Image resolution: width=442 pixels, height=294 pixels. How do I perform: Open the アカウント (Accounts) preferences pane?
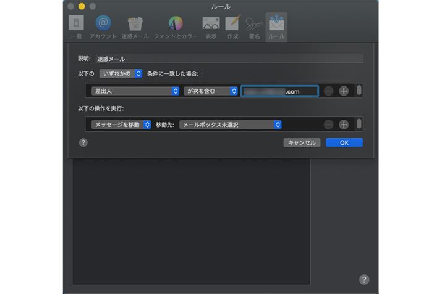[103, 27]
